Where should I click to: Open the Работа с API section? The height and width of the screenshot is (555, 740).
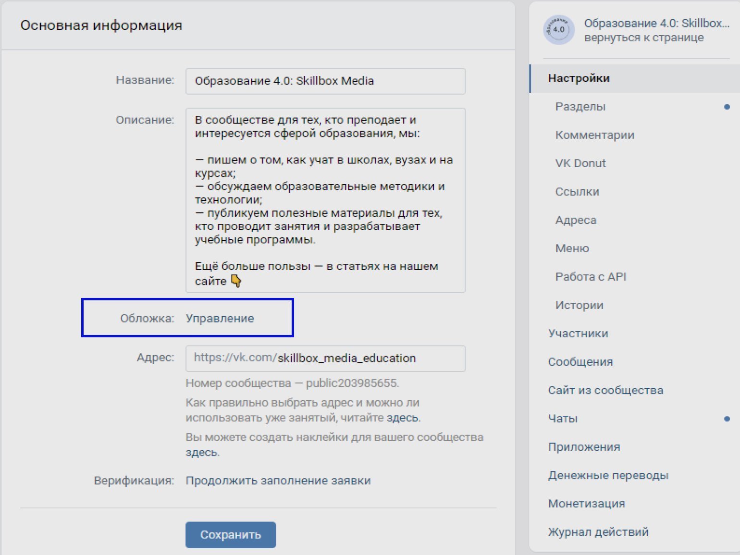point(591,276)
